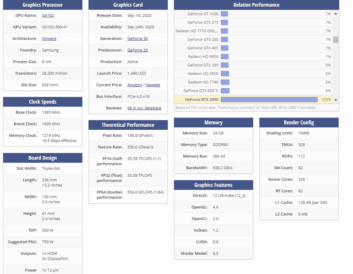353x274 pixels.
Task: Open the Ampere architecture link
Action: click(x=49, y=38)
